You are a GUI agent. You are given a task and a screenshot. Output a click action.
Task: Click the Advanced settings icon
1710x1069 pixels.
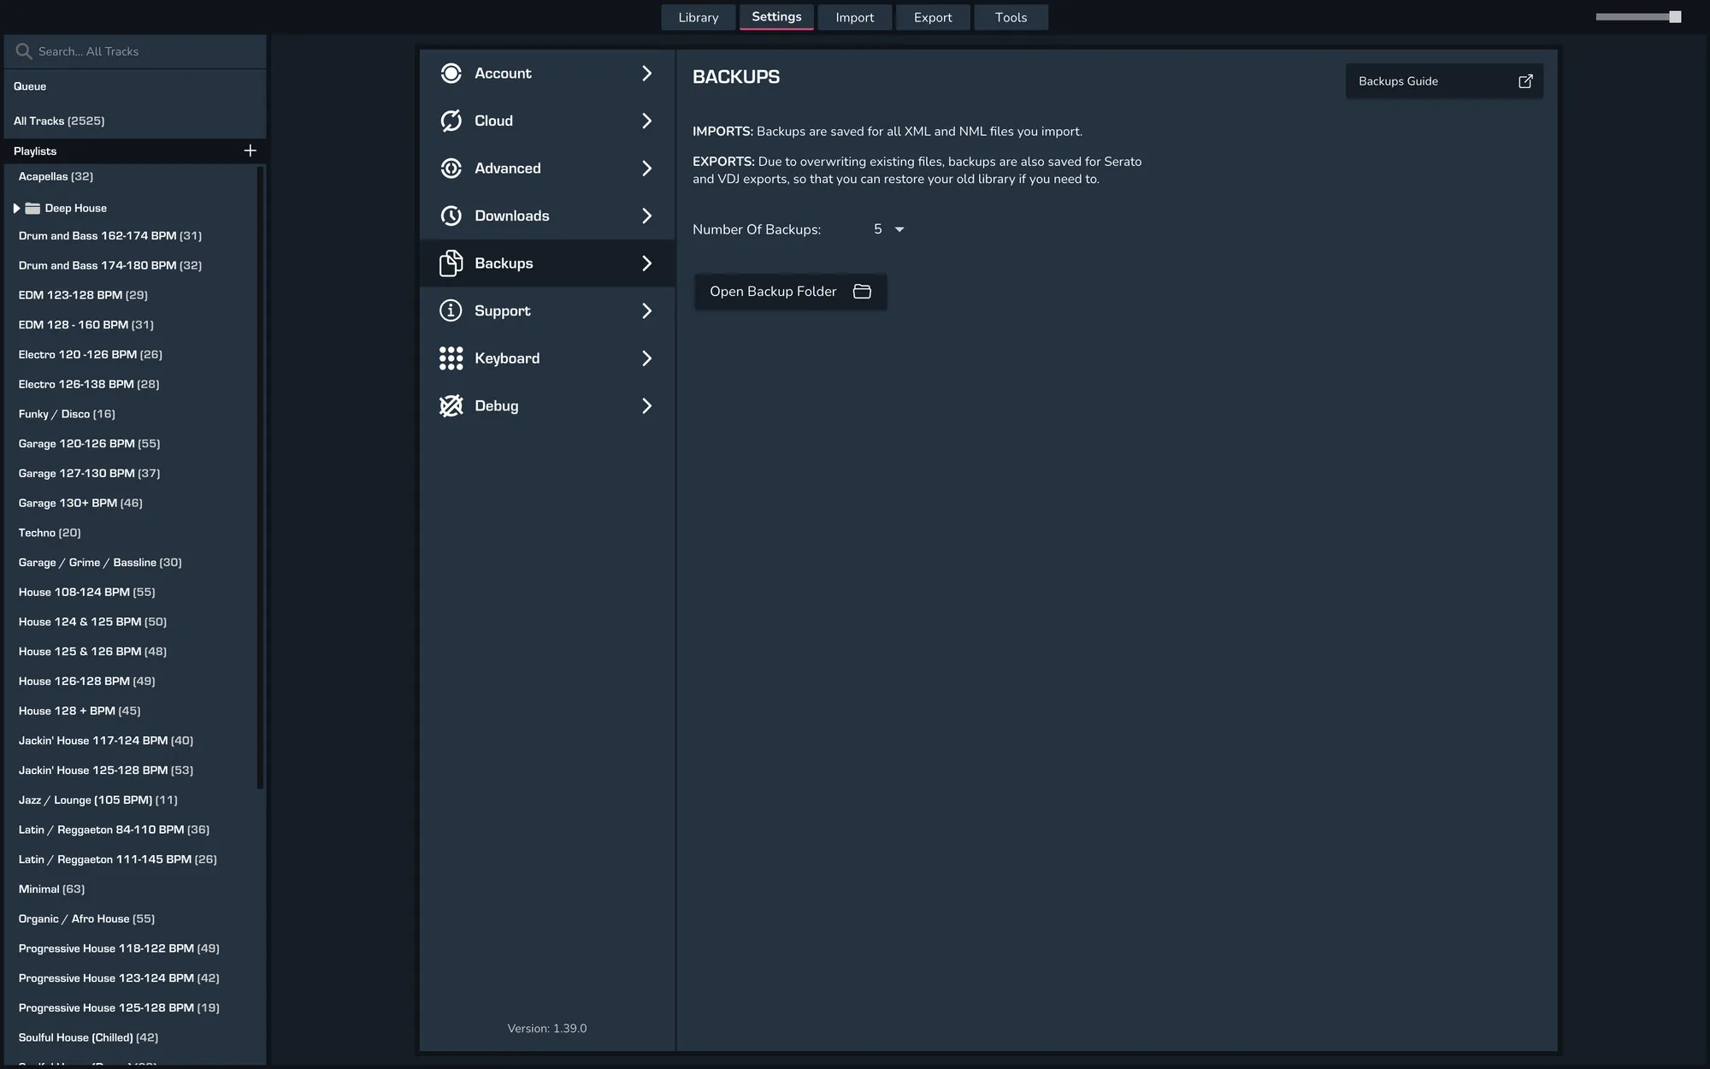pyautogui.click(x=451, y=168)
